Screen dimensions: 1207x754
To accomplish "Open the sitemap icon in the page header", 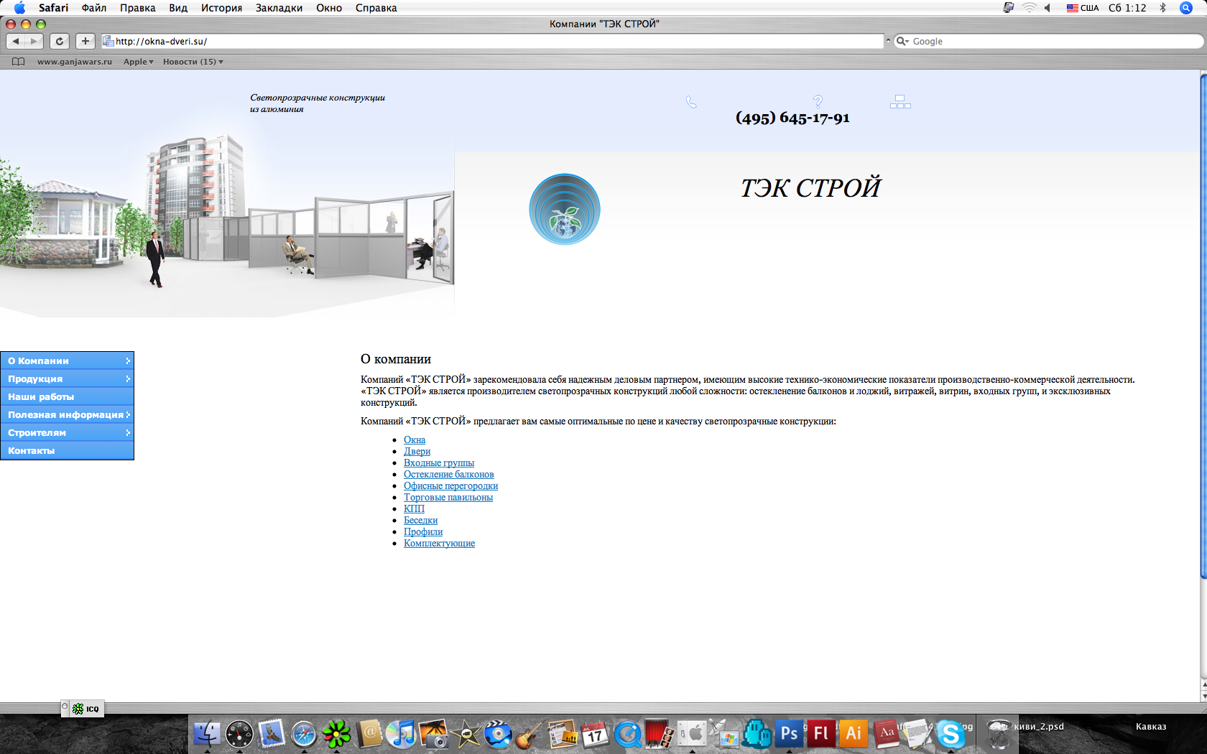I will (x=900, y=102).
